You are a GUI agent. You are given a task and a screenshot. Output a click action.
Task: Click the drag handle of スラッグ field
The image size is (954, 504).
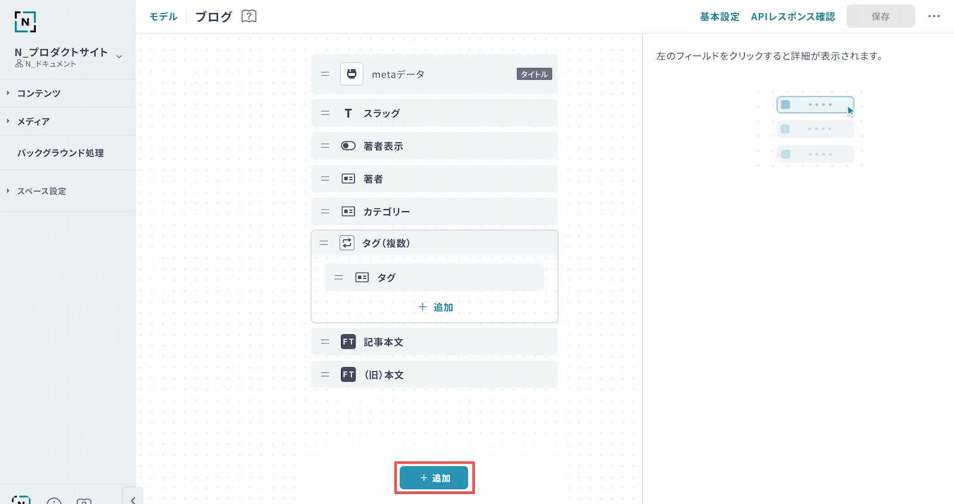pyautogui.click(x=325, y=113)
